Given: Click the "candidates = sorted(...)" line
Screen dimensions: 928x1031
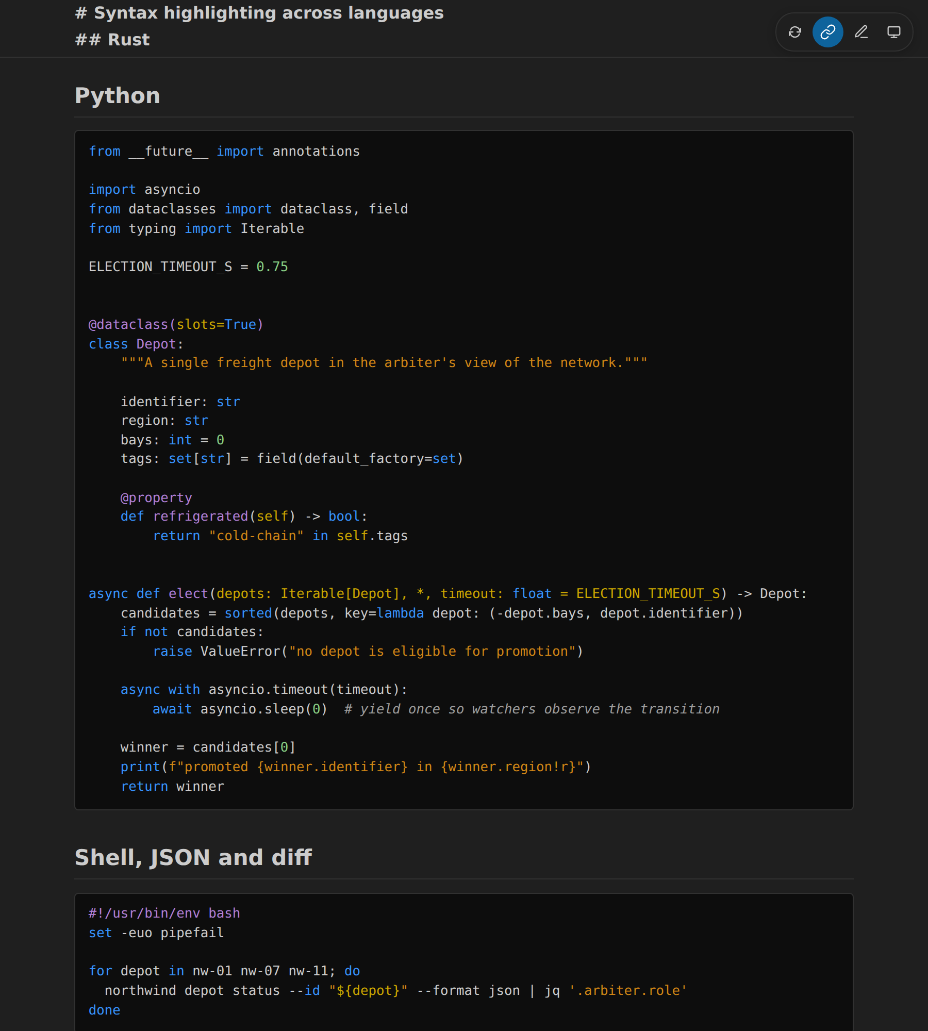Looking at the screenshot, I should pos(432,613).
